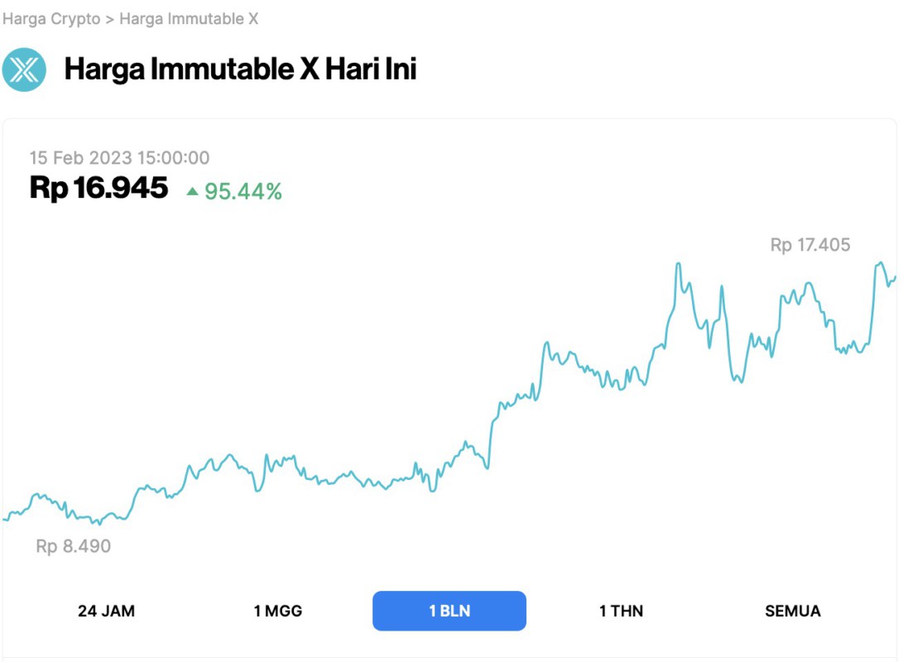
Task: Click the highlighted blue 1 BLN button
Action: click(x=449, y=611)
